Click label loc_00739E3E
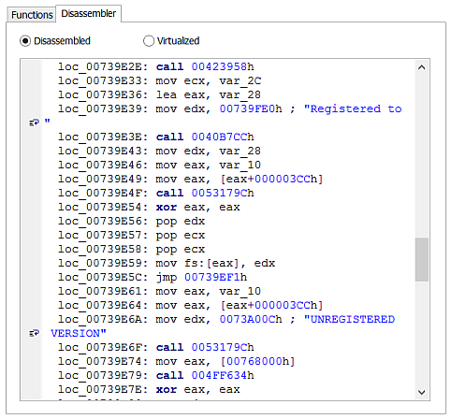 click(x=103, y=137)
